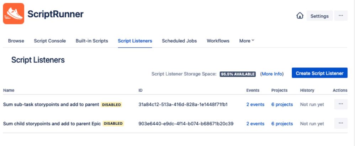The image size is (355, 146).
Task: Switch to the Script Console tab
Action: 50,41
